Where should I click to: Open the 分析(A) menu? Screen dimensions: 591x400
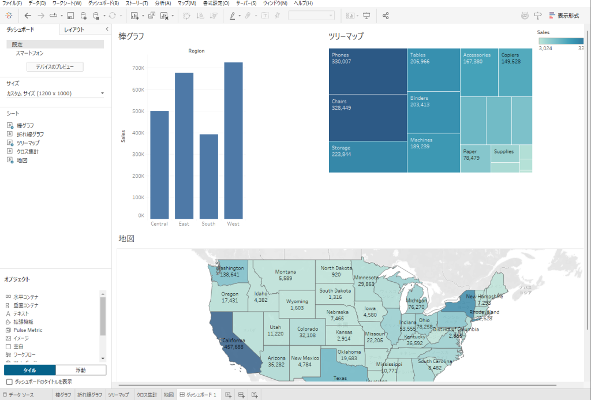coord(163,3)
